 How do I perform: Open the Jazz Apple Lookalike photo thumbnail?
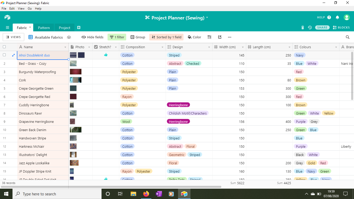(x=74, y=163)
